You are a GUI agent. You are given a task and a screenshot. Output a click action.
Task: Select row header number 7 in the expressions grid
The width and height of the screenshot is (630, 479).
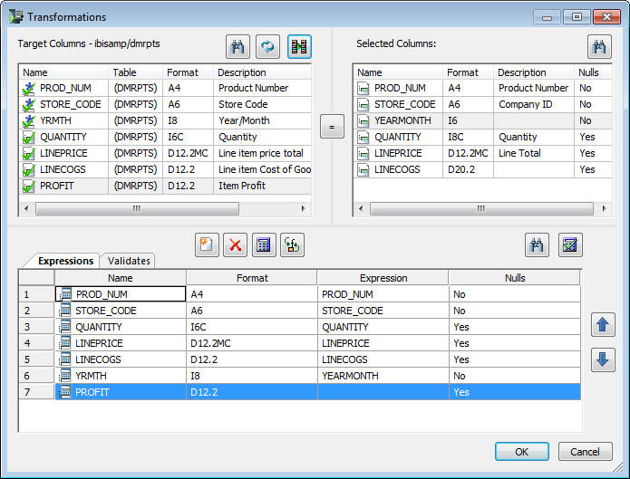tap(36, 392)
